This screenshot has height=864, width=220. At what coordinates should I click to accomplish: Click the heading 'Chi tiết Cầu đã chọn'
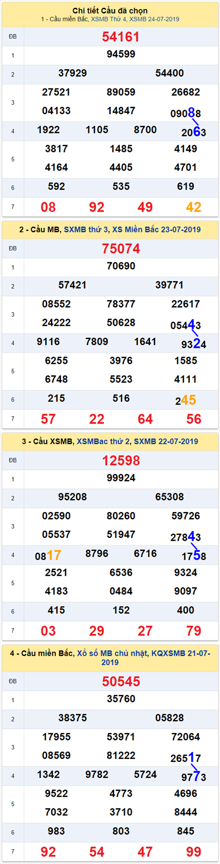110,11
